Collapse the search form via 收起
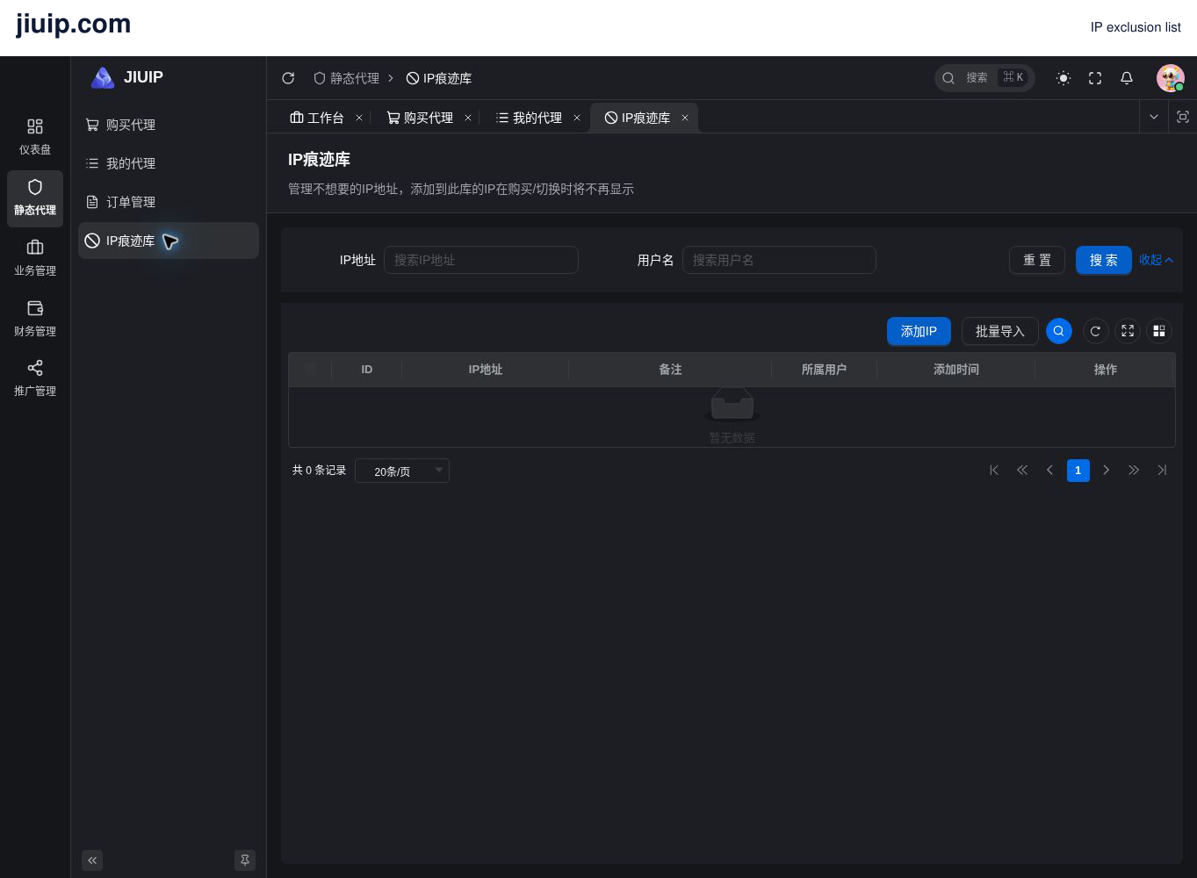1197x878 pixels. tap(1156, 260)
